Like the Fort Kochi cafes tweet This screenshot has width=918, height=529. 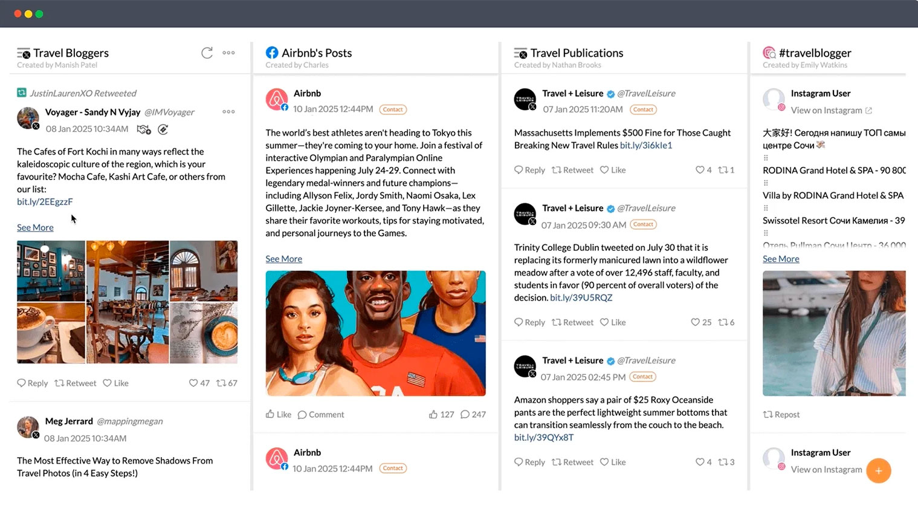(x=115, y=383)
